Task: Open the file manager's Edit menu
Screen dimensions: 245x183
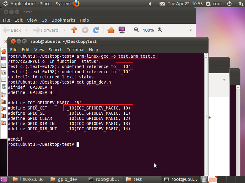Action: [18, 20]
